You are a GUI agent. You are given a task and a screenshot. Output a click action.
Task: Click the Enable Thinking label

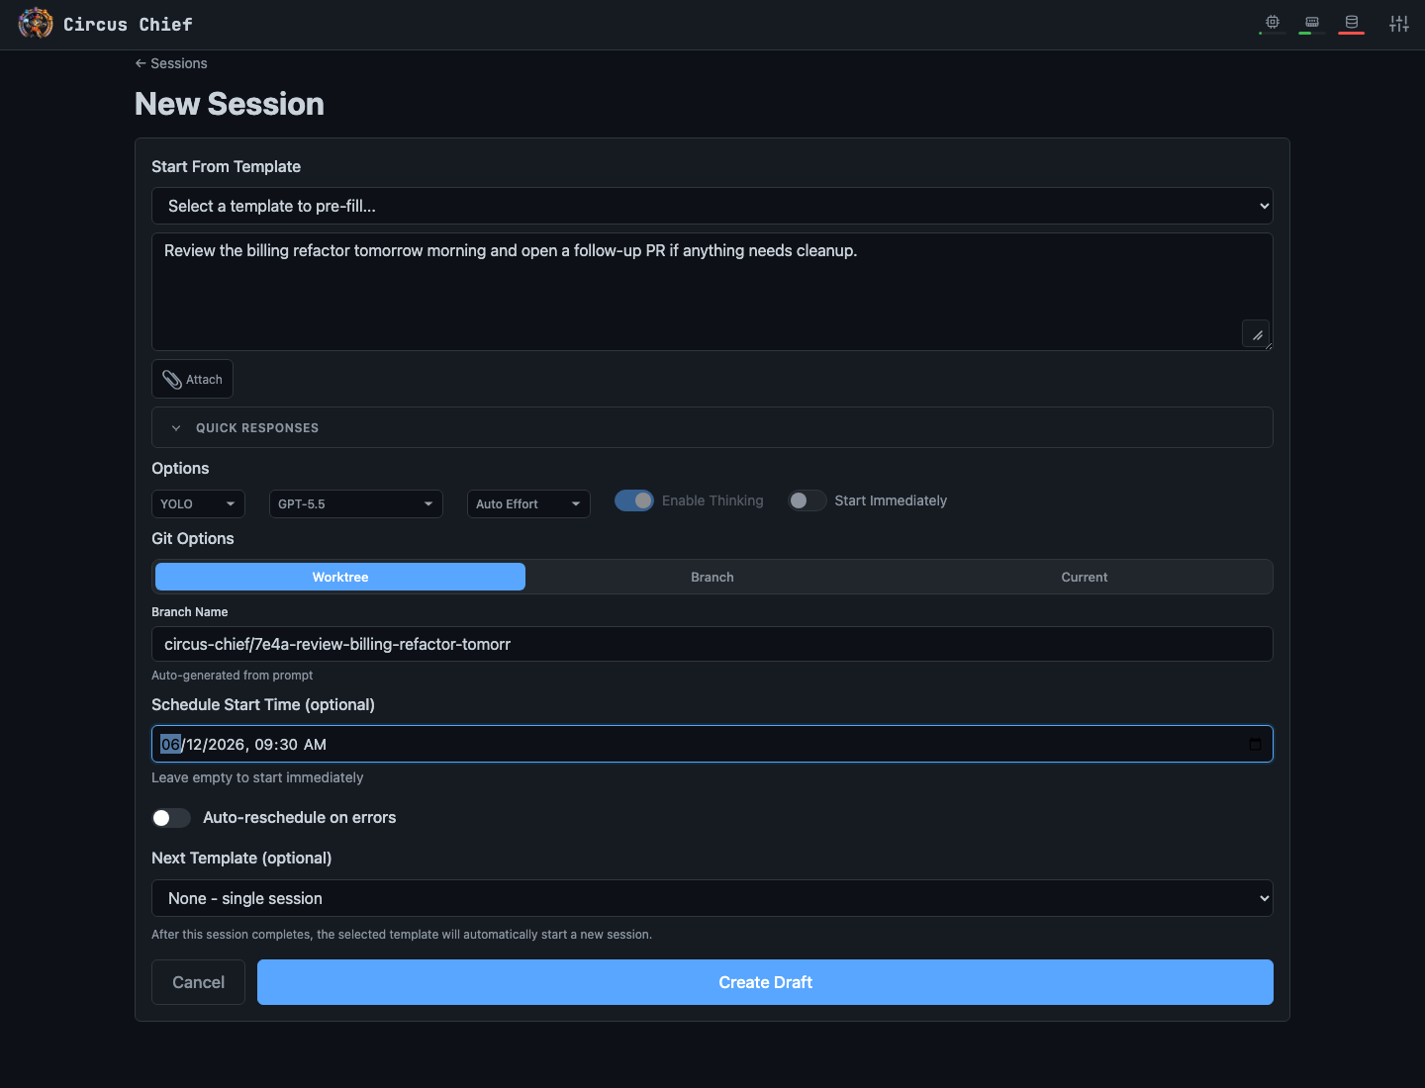(x=712, y=500)
